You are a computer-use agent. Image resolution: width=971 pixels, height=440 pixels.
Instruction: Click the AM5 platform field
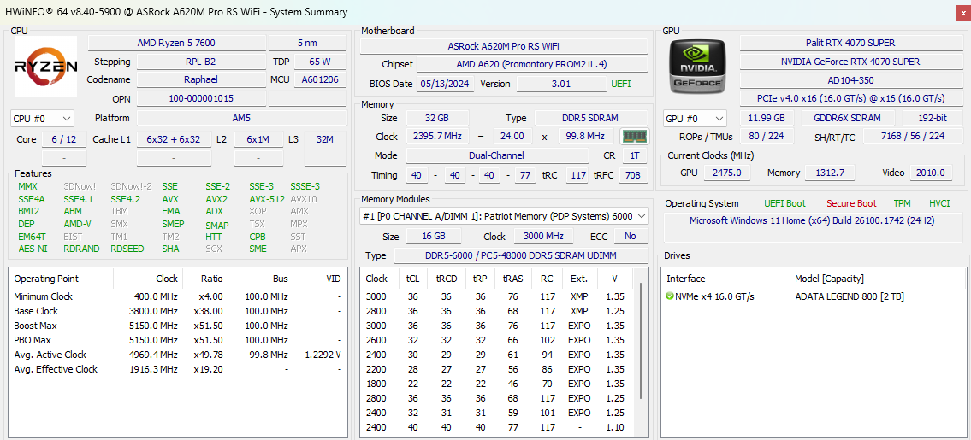(241, 118)
